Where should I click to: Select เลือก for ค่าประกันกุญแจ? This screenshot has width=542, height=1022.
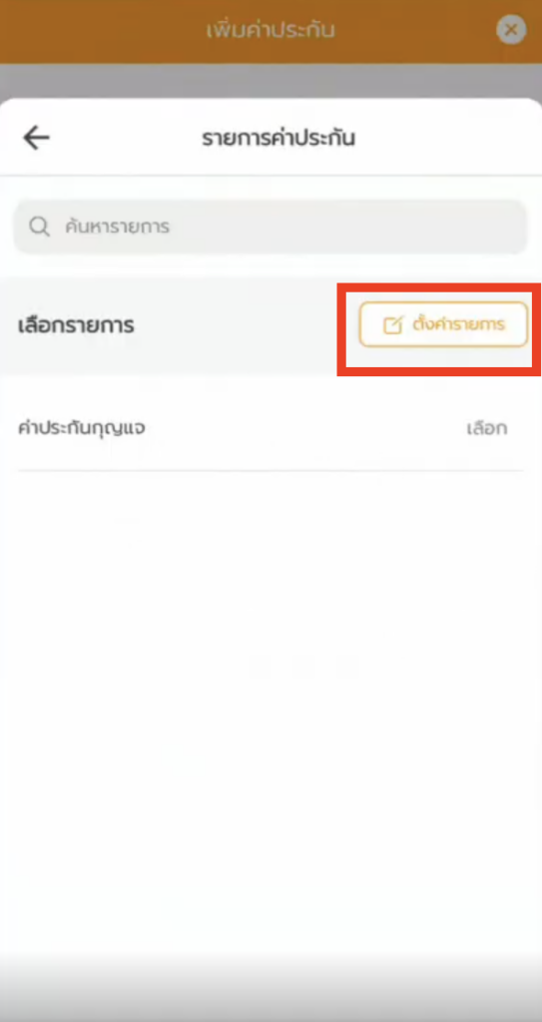(x=487, y=429)
